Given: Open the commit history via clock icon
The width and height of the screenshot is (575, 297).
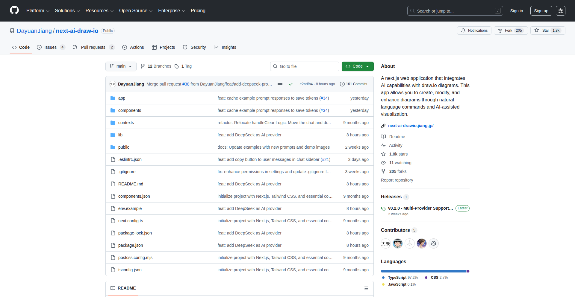Looking at the screenshot, I should click(342, 84).
